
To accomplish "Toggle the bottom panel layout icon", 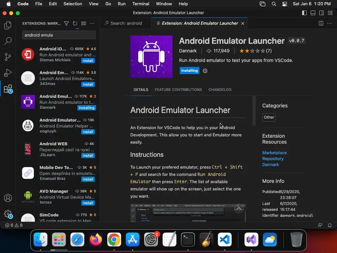I will (x=313, y=13).
